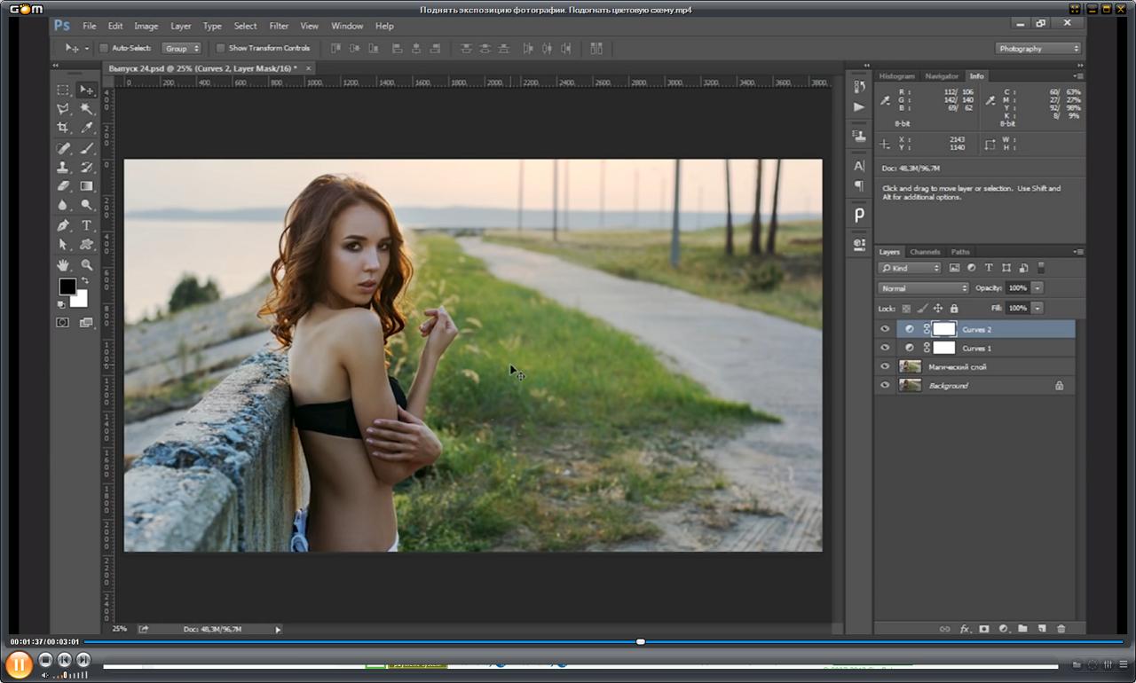
Task: Create a new layer
Action: (1042, 629)
